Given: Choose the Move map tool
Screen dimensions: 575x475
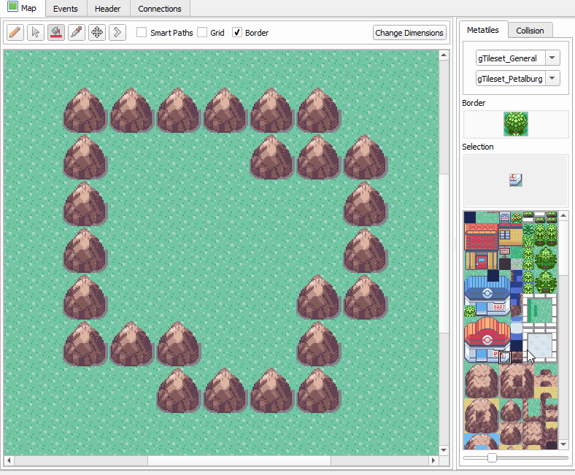Looking at the screenshot, I should (97, 33).
